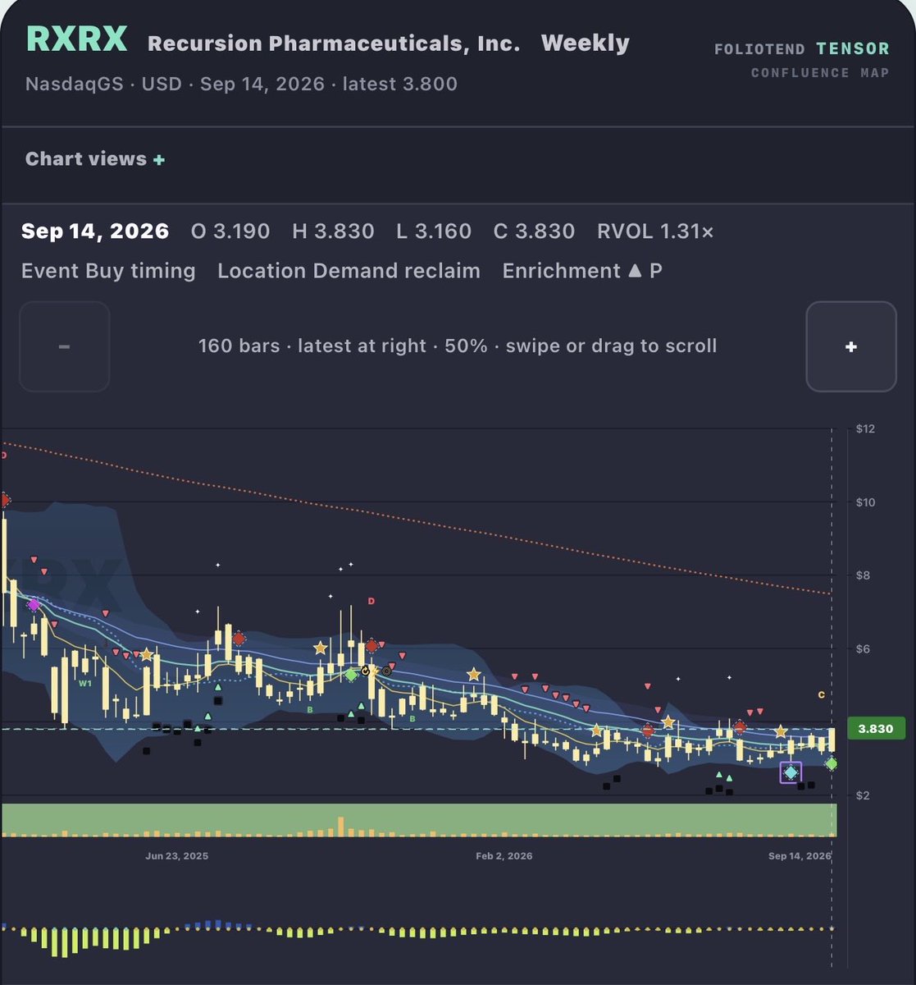This screenshot has width=916, height=985.
Task: Select the leftmost gold star marker
Action: tap(146, 655)
